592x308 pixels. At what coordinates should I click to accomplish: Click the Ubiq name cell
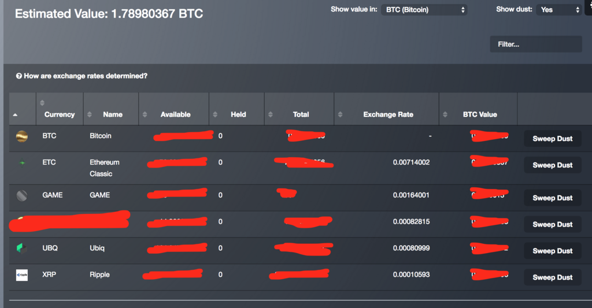[x=97, y=247]
